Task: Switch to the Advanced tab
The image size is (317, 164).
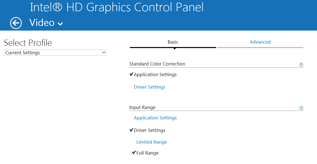Action: pyautogui.click(x=260, y=42)
